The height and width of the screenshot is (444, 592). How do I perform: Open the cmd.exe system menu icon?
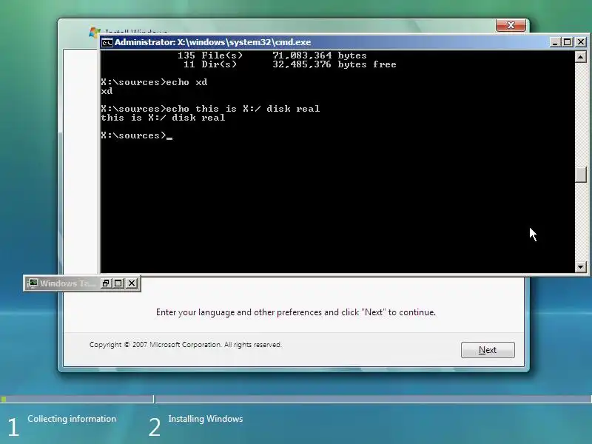point(107,43)
